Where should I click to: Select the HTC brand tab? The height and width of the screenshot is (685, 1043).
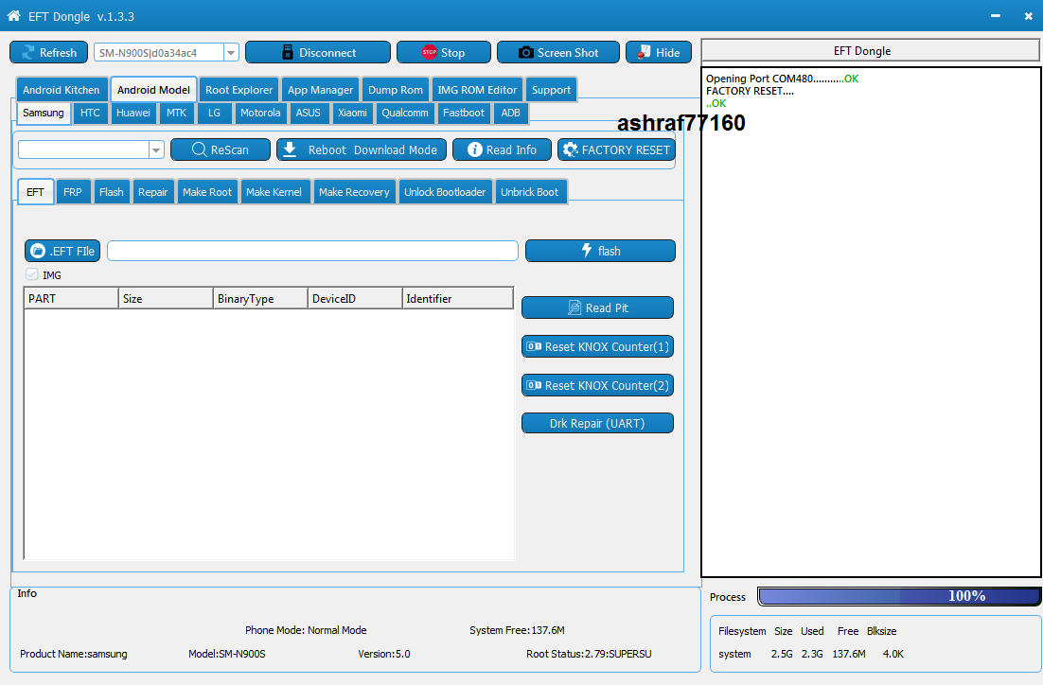(90, 113)
